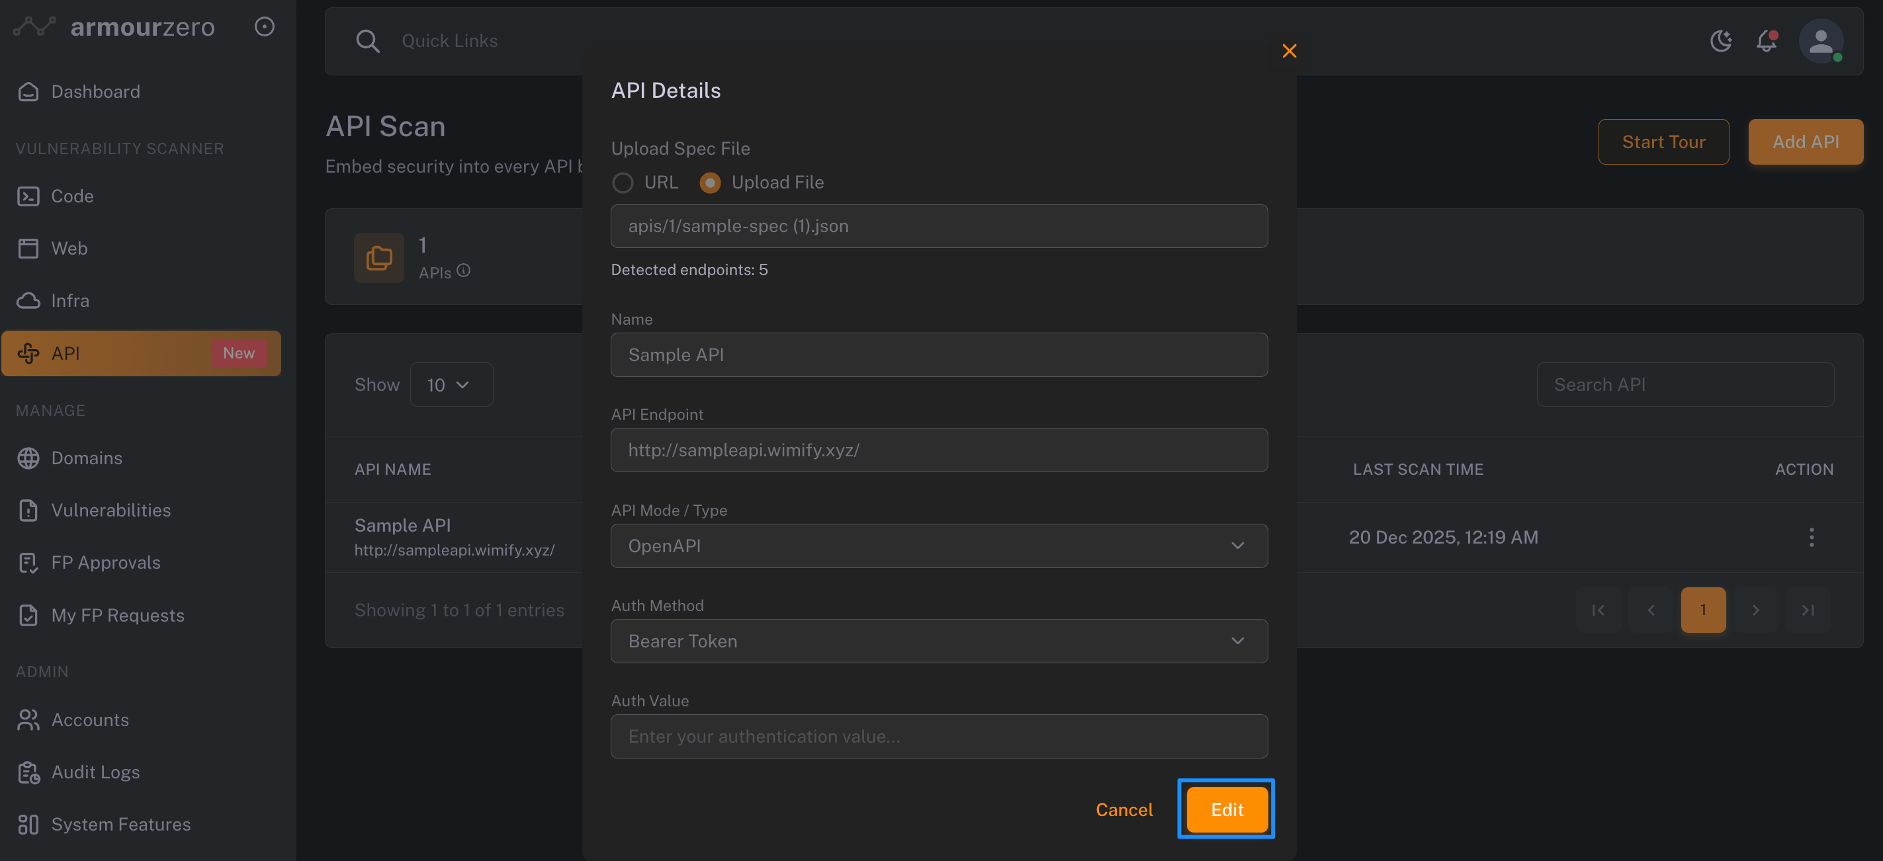Viewport: 1883px width, 861px height.
Task: Select the URL radio option
Action: coord(623,183)
